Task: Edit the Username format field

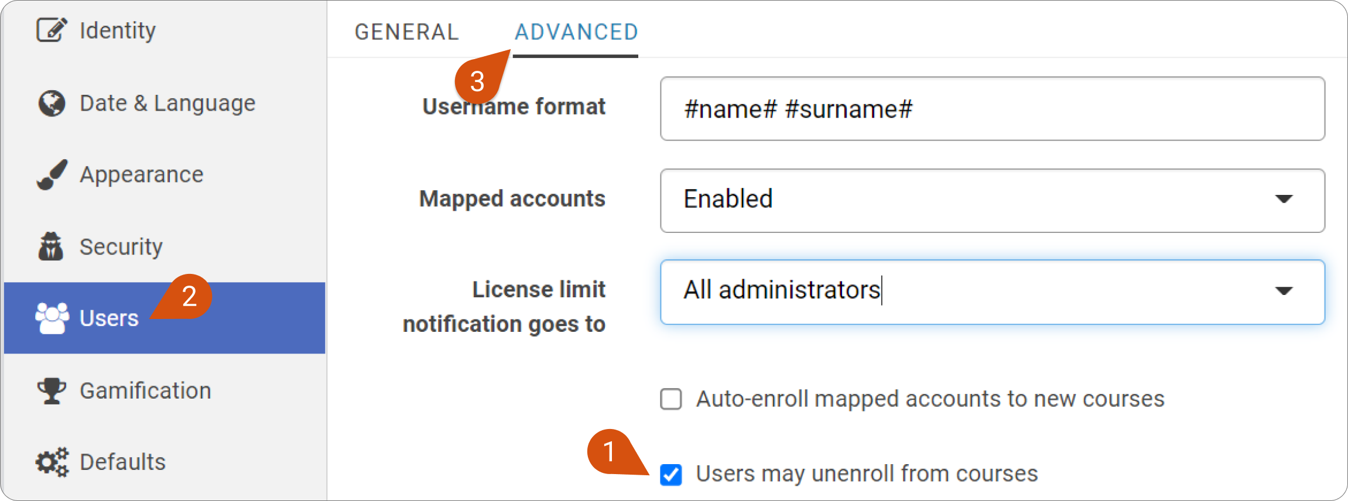Action: coord(993,109)
